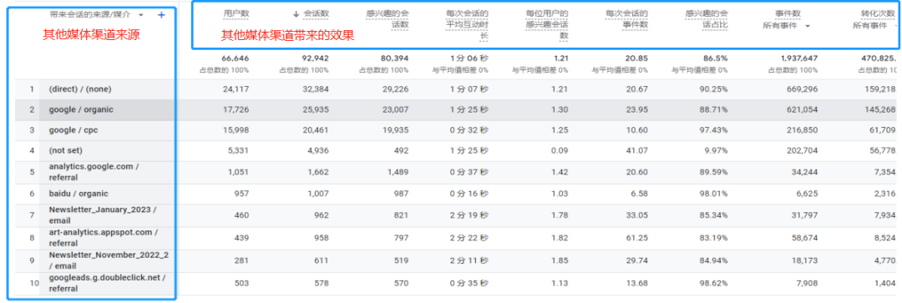Open the 带来会话的来源/媒介 dimension dropdown
This screenshot has height=303, width=902.
141,15
